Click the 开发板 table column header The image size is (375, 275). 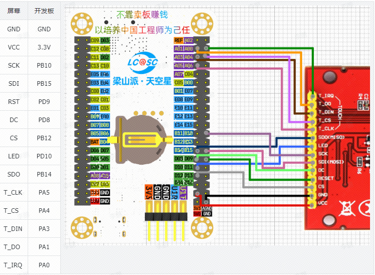(x=44, y=11)
